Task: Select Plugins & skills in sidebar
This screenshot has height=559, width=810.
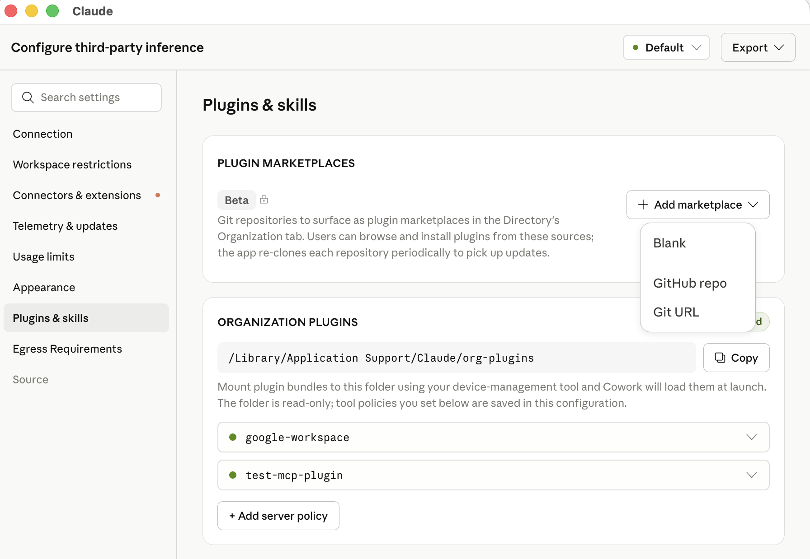Action: tap(86, 318)
